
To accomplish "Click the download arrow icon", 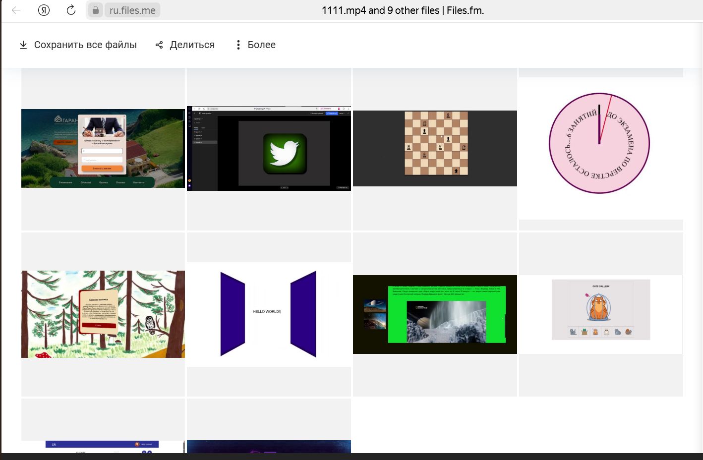I will pos(23,45).
